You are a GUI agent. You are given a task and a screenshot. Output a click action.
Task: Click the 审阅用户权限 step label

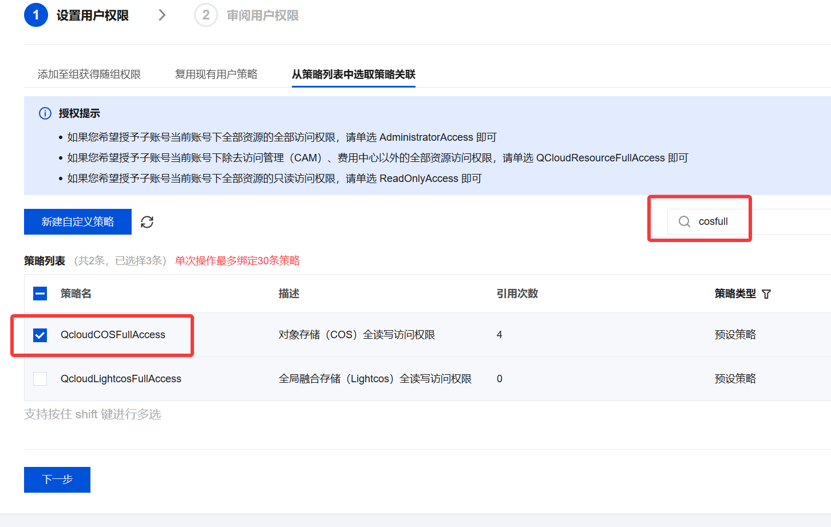[x=263, y=15]
